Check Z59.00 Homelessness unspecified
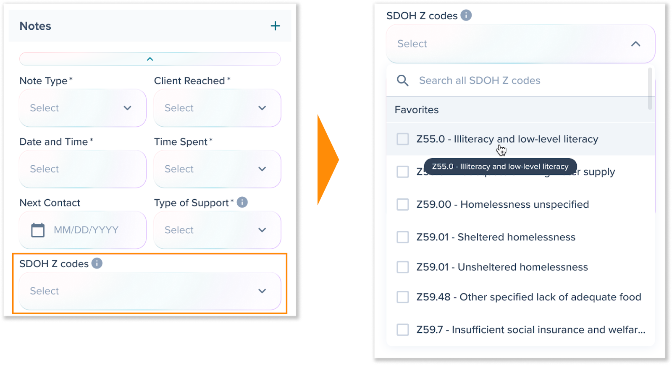672x365 pixels. pyautogui.click(x=403, y=204)
